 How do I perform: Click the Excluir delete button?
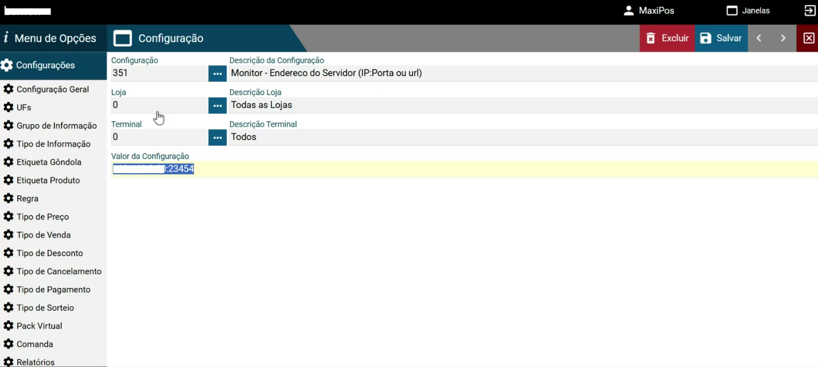click(x=667, y=38)
